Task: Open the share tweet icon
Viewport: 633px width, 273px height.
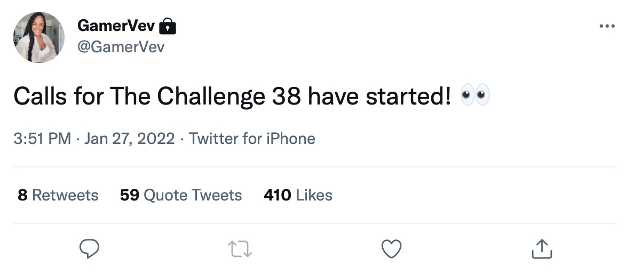Action: click(x=542, y=249)
